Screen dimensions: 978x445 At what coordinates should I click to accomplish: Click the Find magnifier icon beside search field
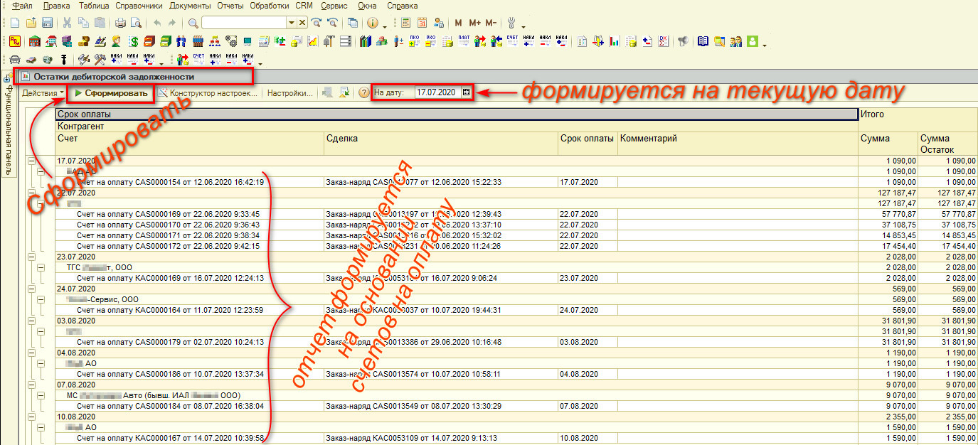pyautogui.click(x=193, y=23)
